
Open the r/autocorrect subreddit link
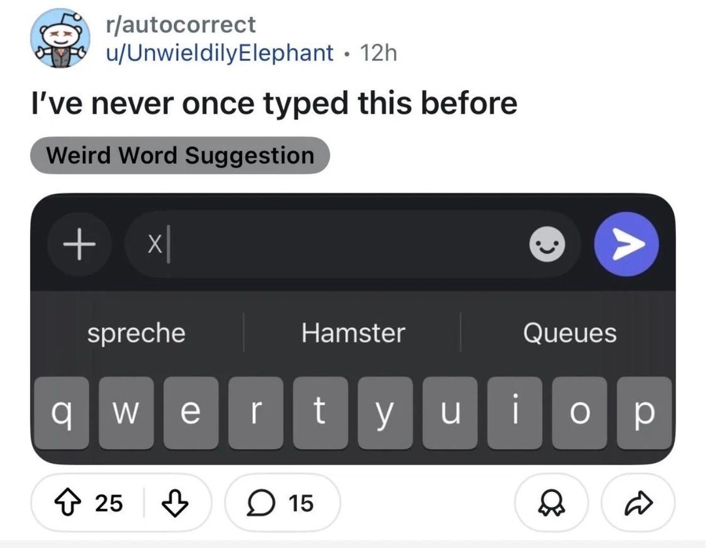pos(180,25)
